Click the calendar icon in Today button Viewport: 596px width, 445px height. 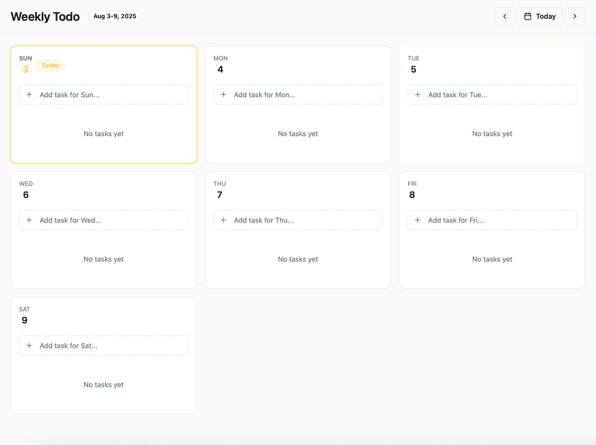[528, 17]
